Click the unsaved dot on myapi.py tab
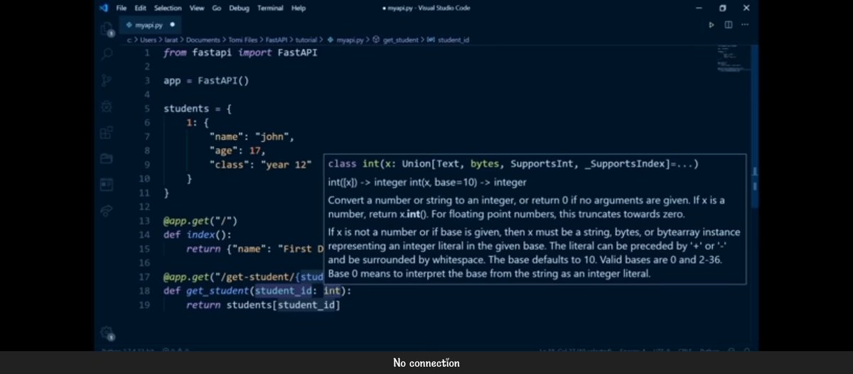The image size is (853, 374). [173, 25]
